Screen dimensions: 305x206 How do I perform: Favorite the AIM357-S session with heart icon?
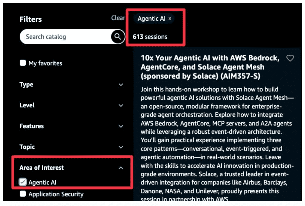pos(290,58)
